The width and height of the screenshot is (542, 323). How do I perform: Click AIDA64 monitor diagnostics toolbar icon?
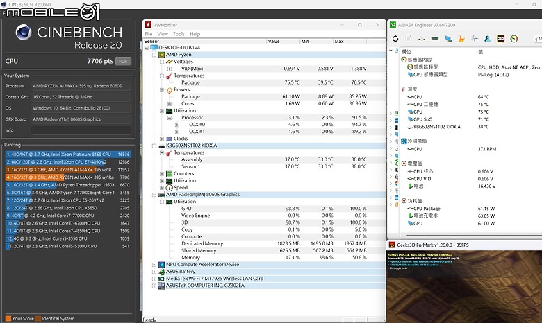(474, 39)
